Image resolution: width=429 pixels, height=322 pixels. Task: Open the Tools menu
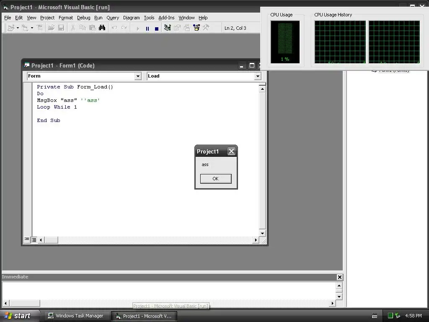point(149,18)
